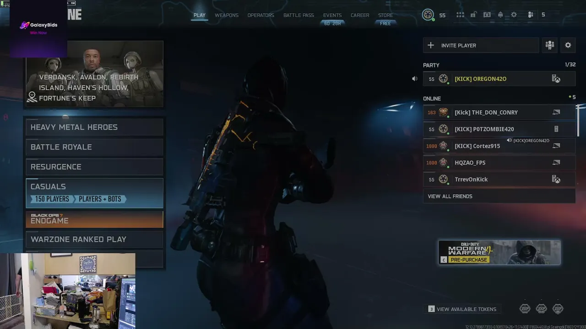The height and width of the screenshot is (329, 586).
Task: Click the plus icon on Invite Player
Action: [431, 45]
